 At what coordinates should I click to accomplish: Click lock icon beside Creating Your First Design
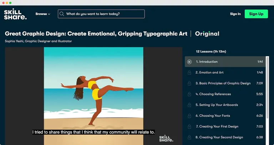189,127
